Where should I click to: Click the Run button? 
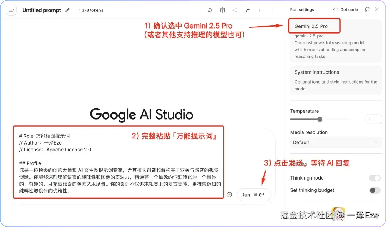coord(254,195)
